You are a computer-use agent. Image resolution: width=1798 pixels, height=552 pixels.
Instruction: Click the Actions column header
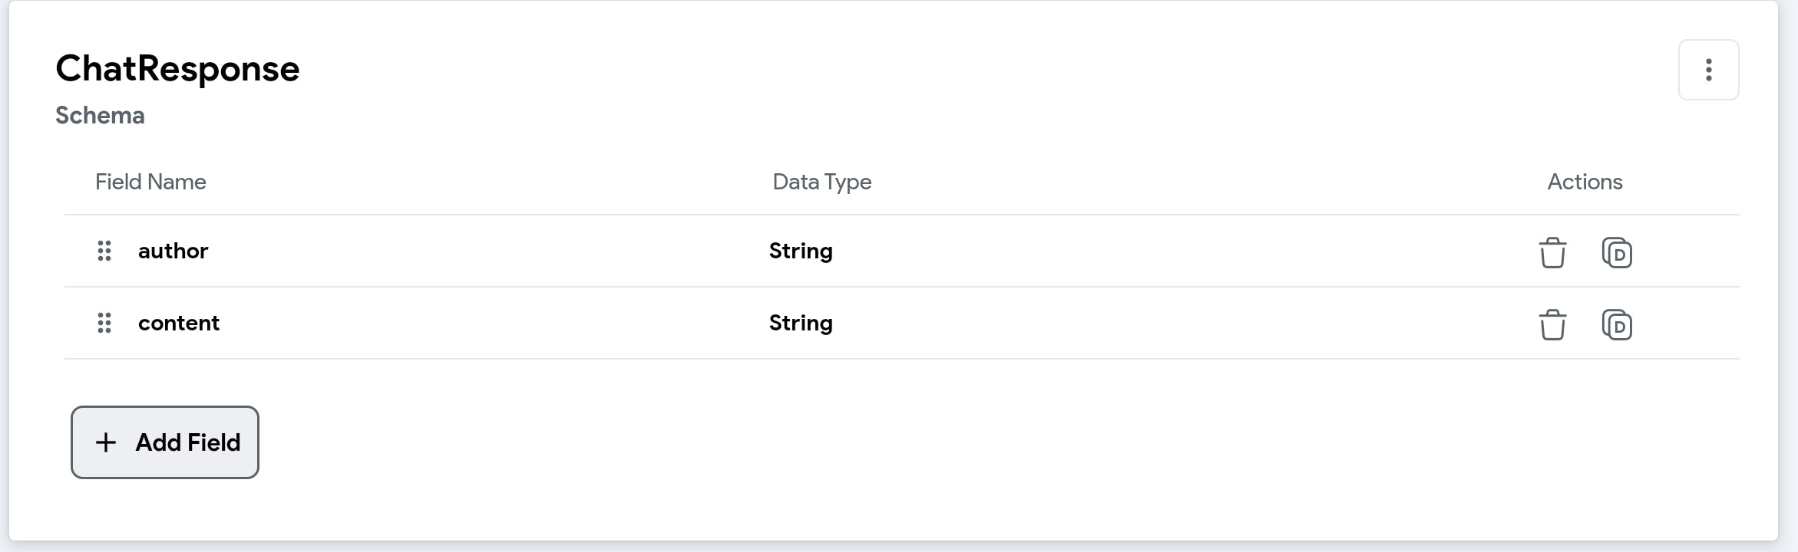pyautogui.click(x=1585, y=182)
